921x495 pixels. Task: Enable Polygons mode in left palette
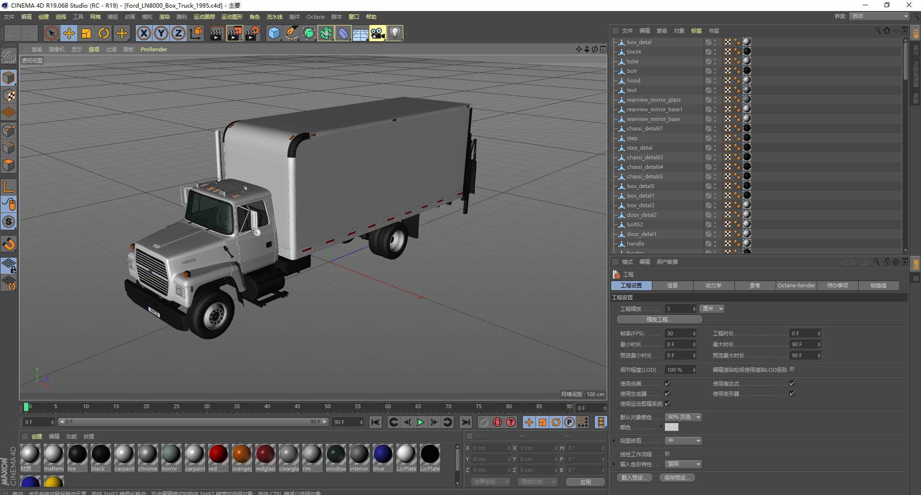(9, 165)
